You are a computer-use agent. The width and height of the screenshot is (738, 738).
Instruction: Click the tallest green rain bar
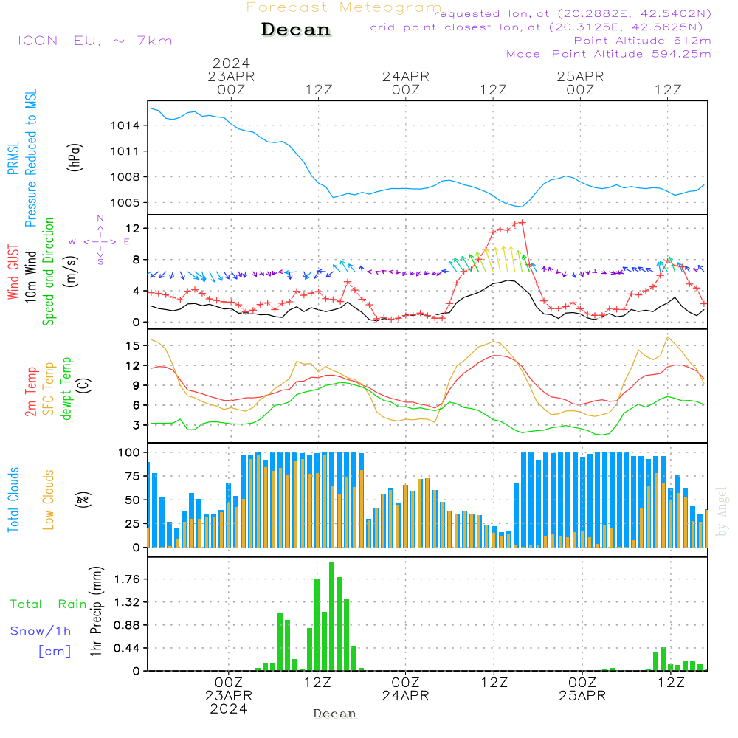[x=332, y=616]
